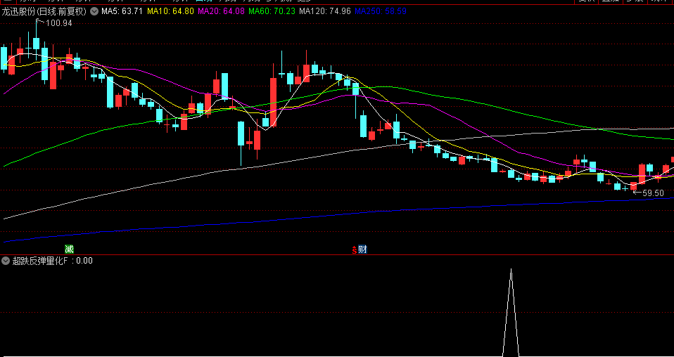Select the red candlestick at the 59.50 low

pos(634,186)
